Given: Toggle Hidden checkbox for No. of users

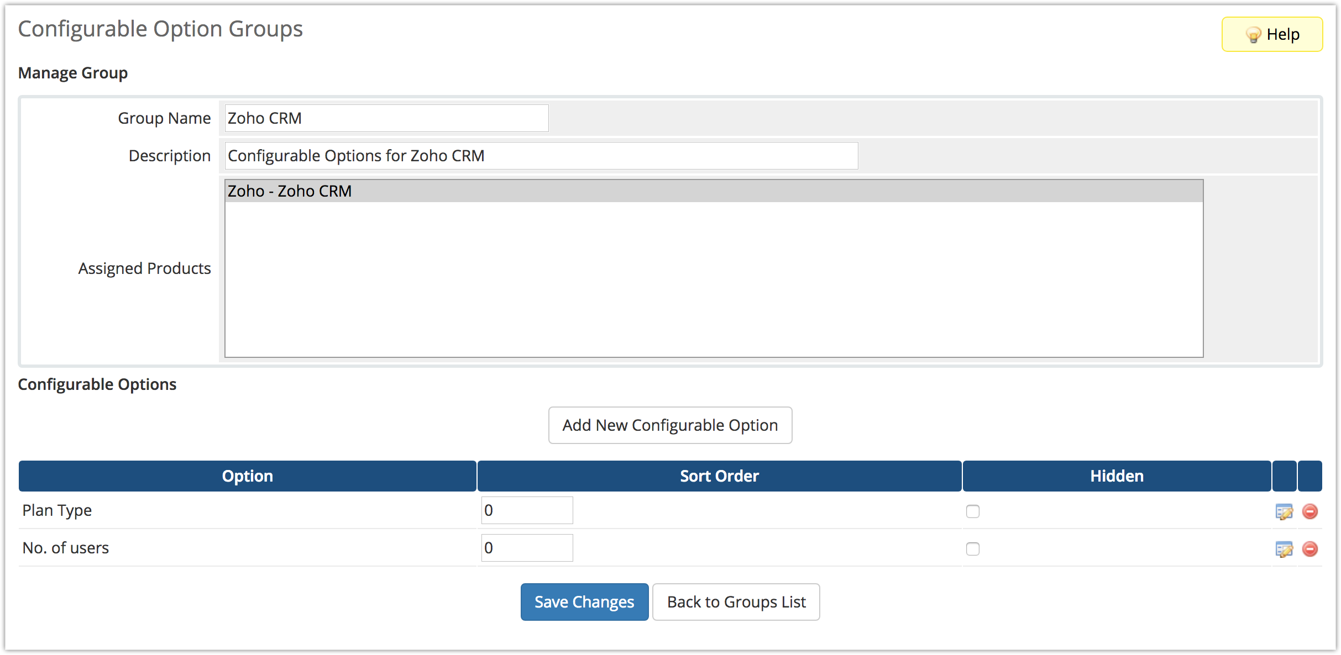Looking at the screenshot, I should click(x=973, y=549).
